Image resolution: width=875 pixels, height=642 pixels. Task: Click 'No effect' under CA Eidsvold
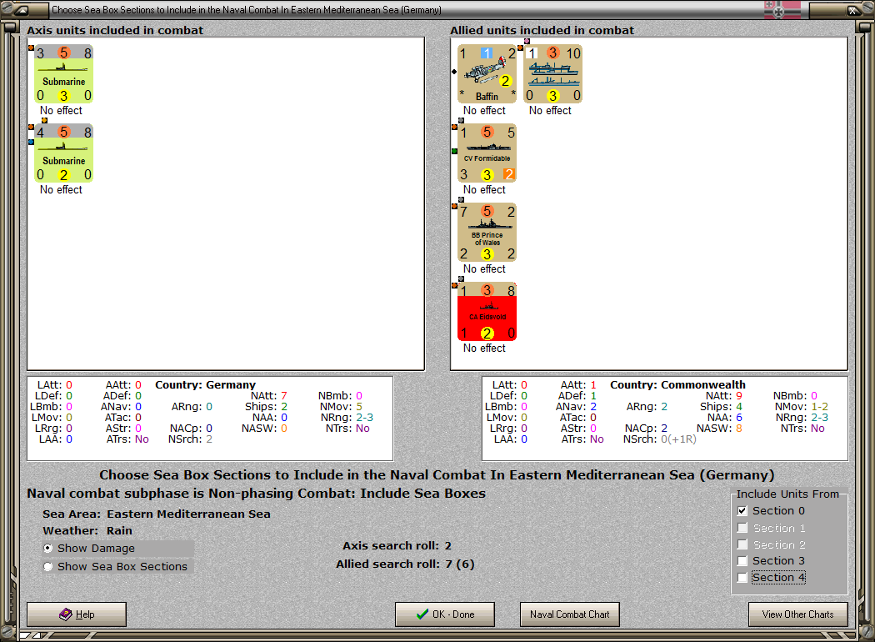tap(484, 348)
